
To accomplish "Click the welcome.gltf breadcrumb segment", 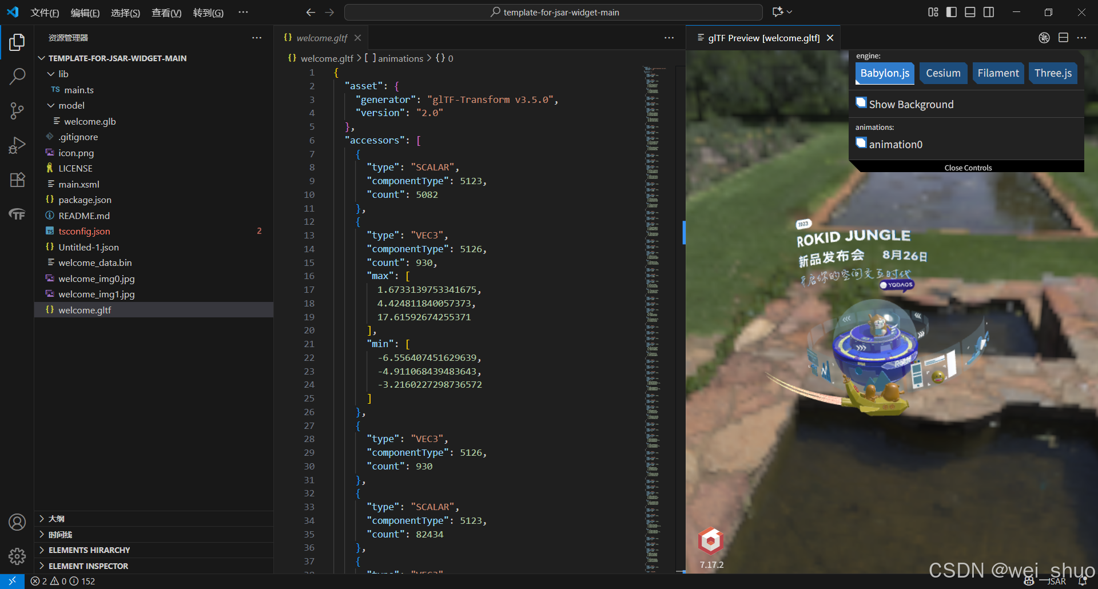I will pyautogui.click(x=327, y=58).
